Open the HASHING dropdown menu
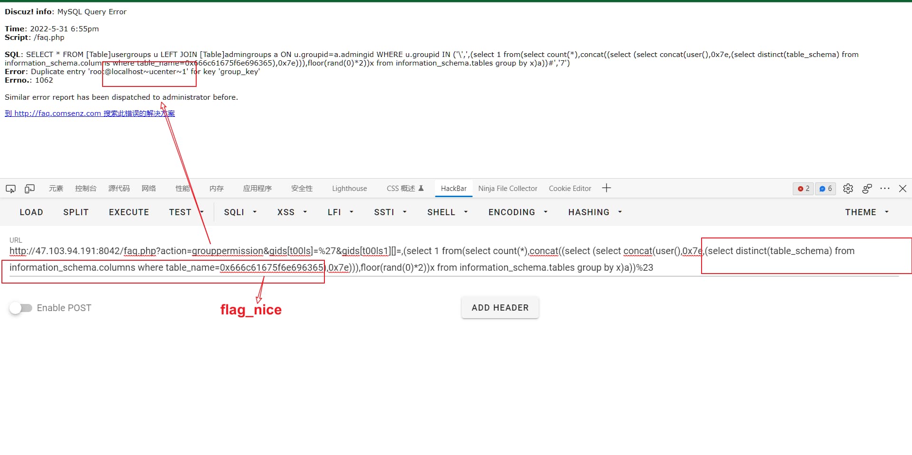 coord(595,212)
